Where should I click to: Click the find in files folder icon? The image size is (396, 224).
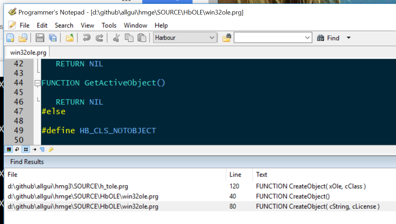[x=226, y=38]
